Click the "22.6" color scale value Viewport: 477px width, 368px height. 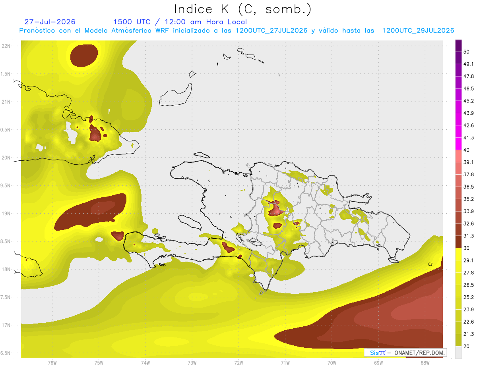click(469, 322)
